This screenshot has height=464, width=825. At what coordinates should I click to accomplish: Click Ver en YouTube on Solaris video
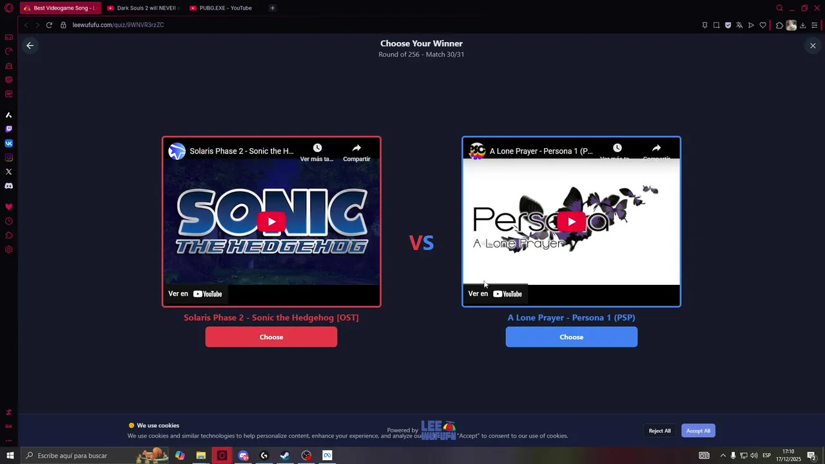[x=195, y=294]
